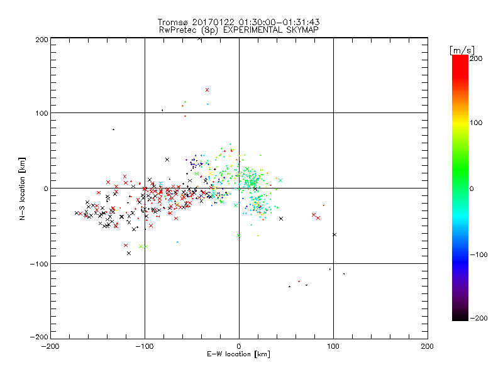503x377 pixels.
Task: Click the E-W axis tick label '0'
Action: tap(239, 346)
